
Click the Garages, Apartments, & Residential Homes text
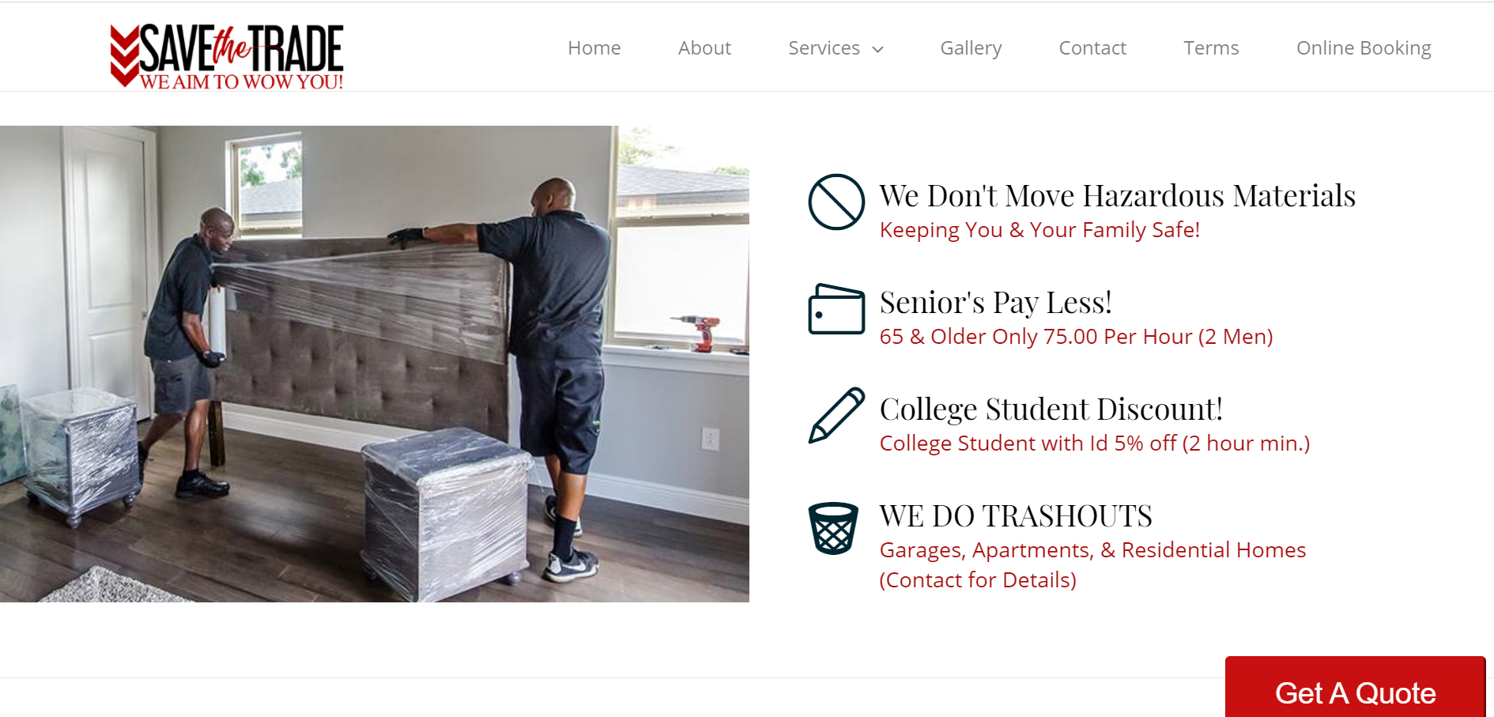(1092, 550)
